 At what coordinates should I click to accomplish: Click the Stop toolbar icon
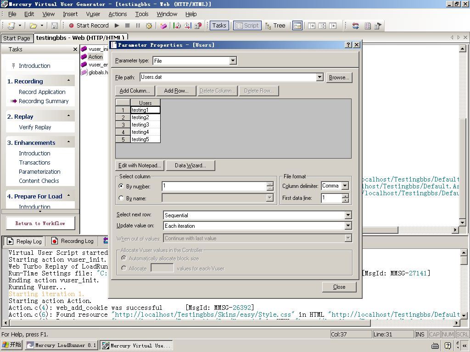(128, 26)
